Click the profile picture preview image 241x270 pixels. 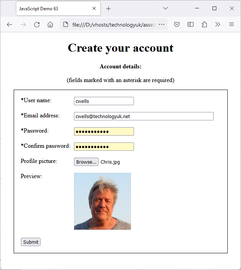[x=102, y=201]
